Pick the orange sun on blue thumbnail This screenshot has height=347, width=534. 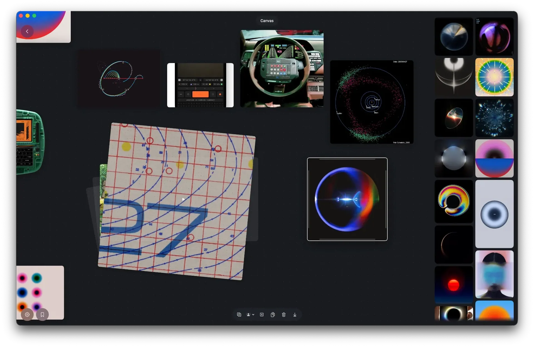[494, 311]
